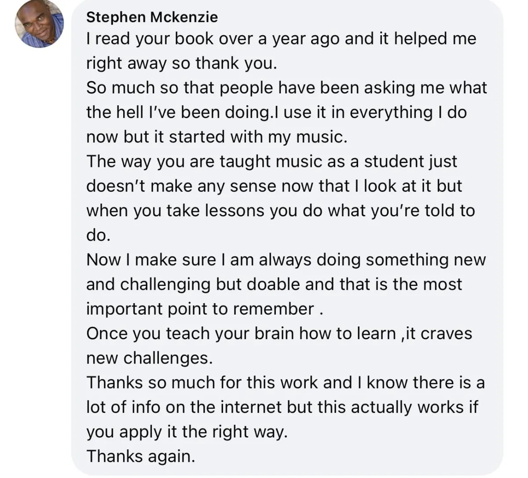The image size is (528, 478).
Task: Select the text 'Once you teach your brain'
Action: 190,333
